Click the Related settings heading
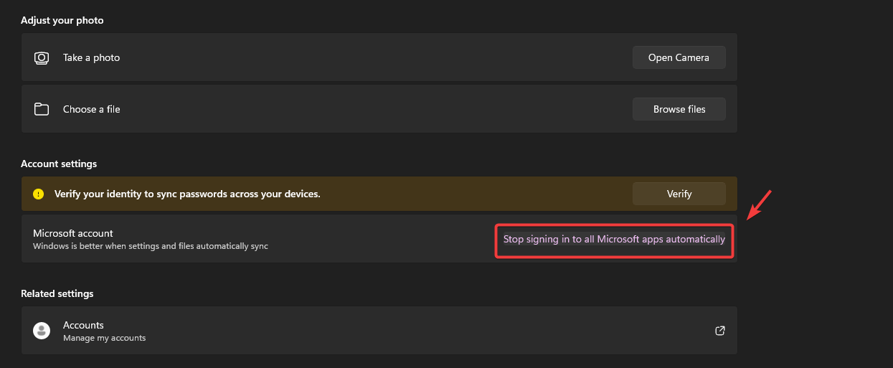893x368 pixels. click(57, 293)
